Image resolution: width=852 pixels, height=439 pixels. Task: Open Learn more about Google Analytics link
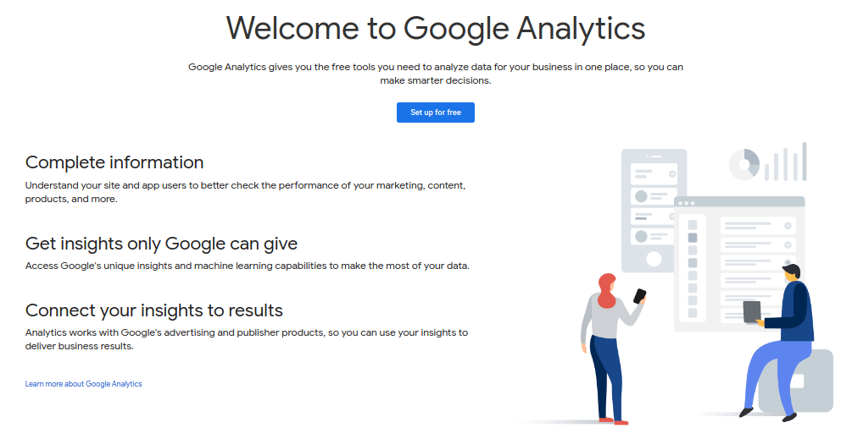tap(83, 384)
